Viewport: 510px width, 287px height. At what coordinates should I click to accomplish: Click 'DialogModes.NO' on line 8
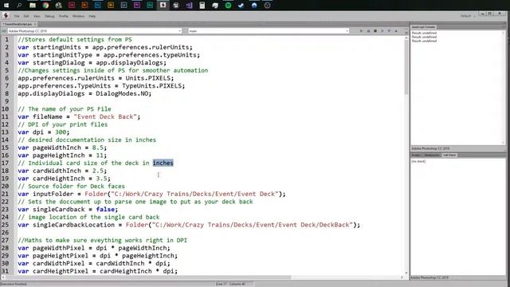click(x=122, y=93)
